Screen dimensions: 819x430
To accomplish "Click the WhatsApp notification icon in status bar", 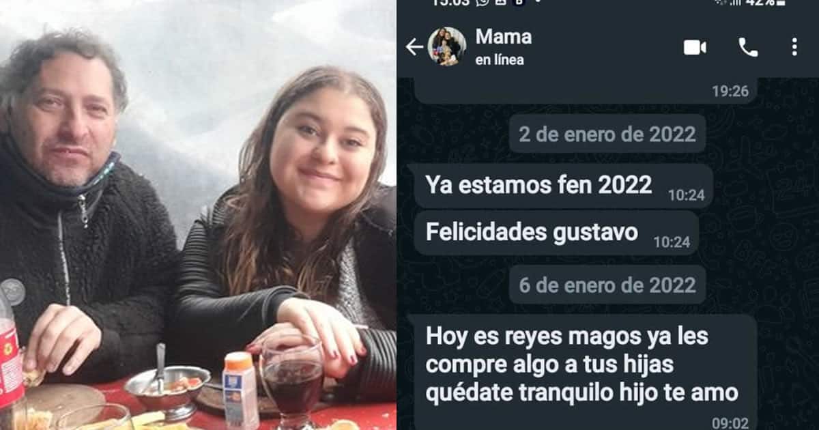I will coord(483,2).
